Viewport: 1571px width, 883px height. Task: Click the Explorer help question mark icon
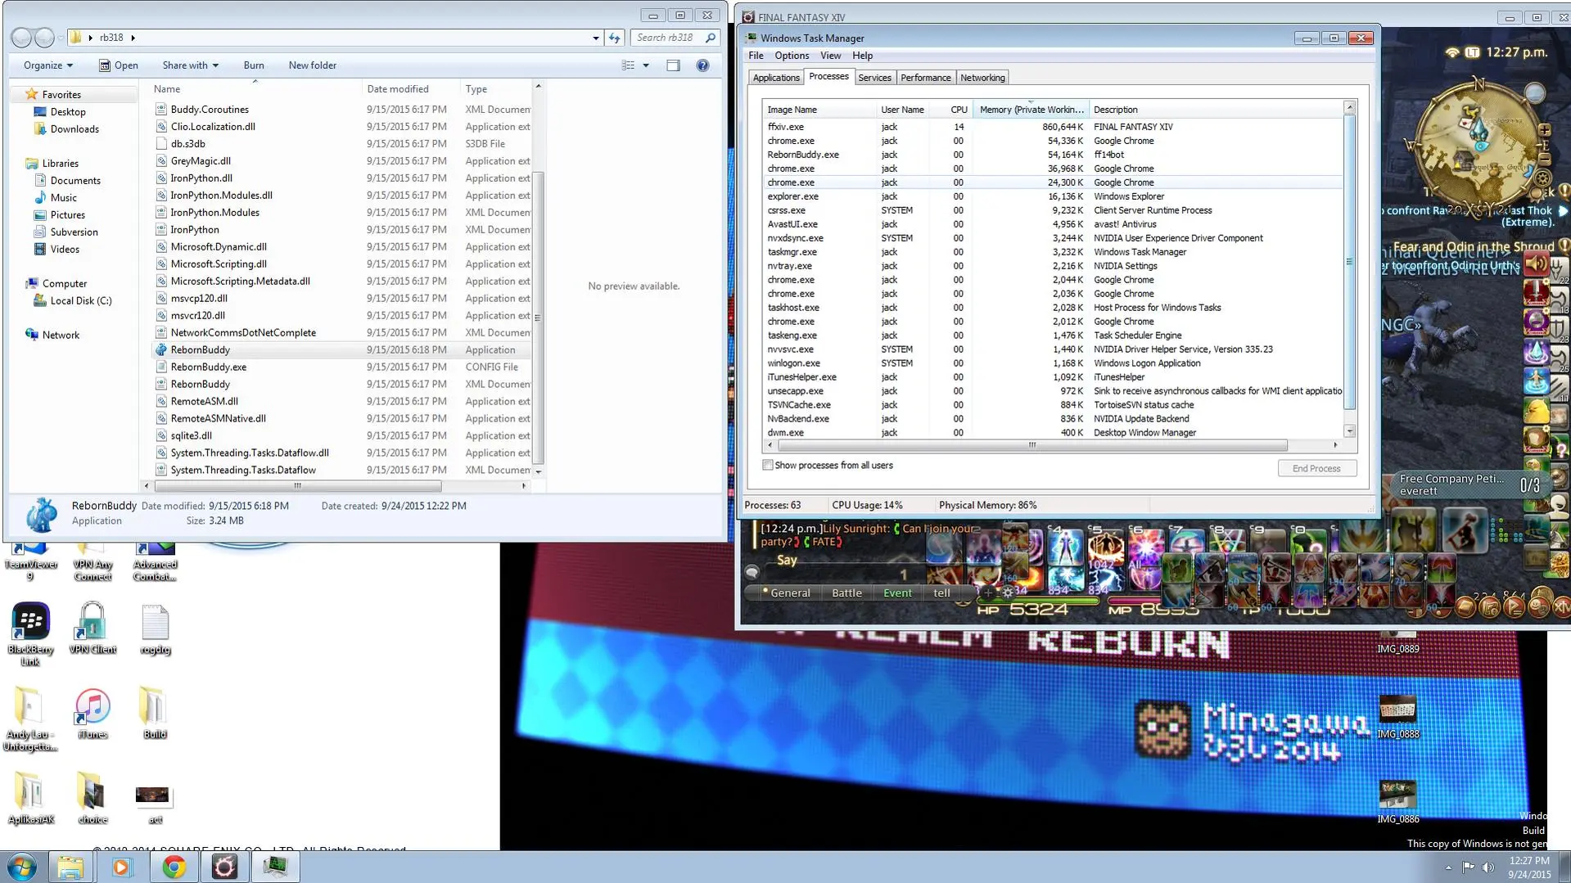click(x=702, y=65)
